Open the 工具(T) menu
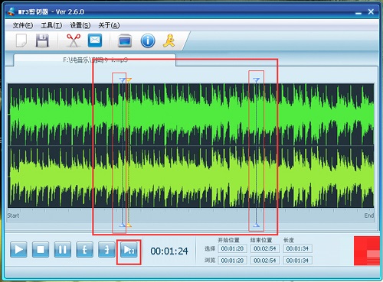This screenshot has height=282, width=383. coord(51,25)
